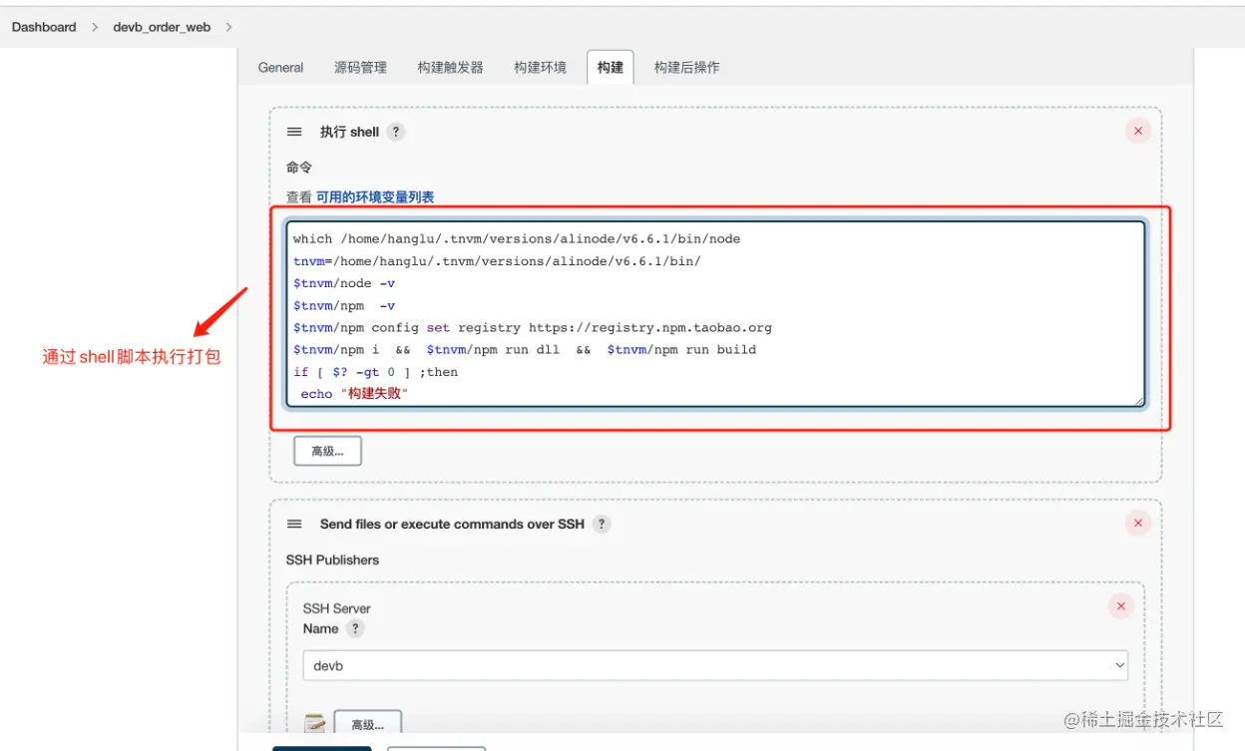The image size is (1245, 751).
Task: Click the 命令 label
Action: click(x=299, y=167)
